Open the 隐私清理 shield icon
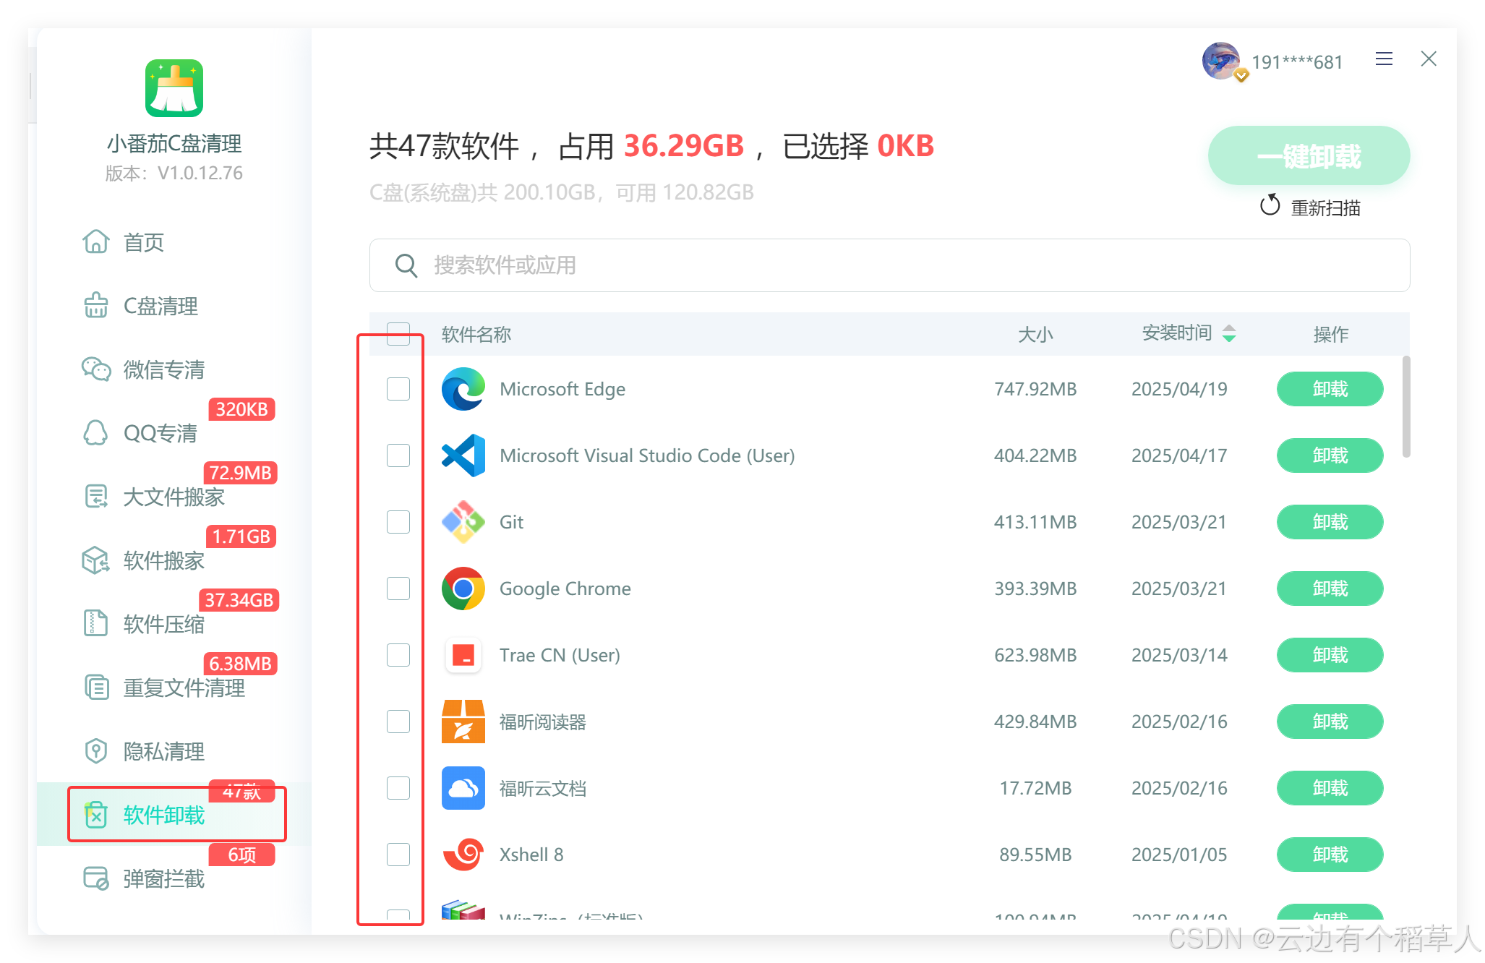The width and height of the screenshot is (1485, 963). [95, 751]
